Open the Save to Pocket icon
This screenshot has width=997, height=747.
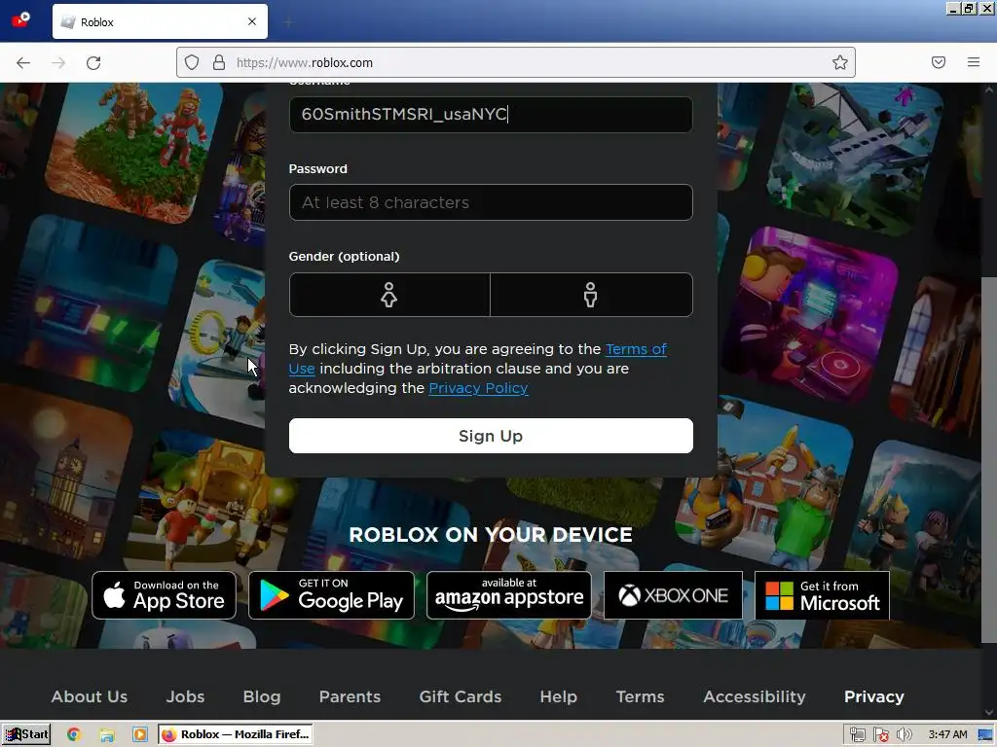click(x=939, y=62)
